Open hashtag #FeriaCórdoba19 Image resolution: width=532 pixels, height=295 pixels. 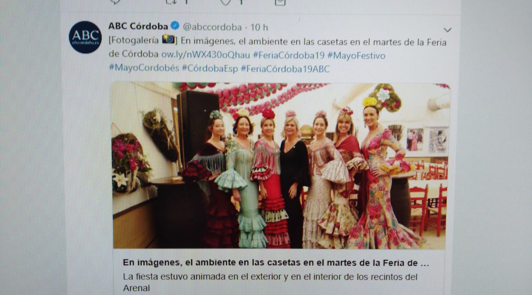(289, 55)
